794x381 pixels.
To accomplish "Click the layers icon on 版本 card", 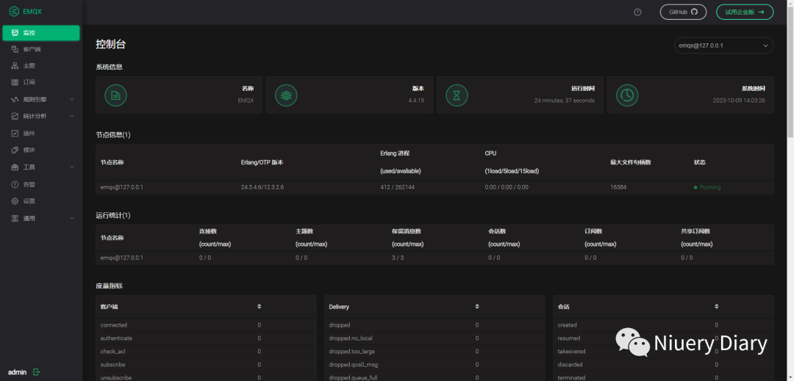I will [286, 95].
